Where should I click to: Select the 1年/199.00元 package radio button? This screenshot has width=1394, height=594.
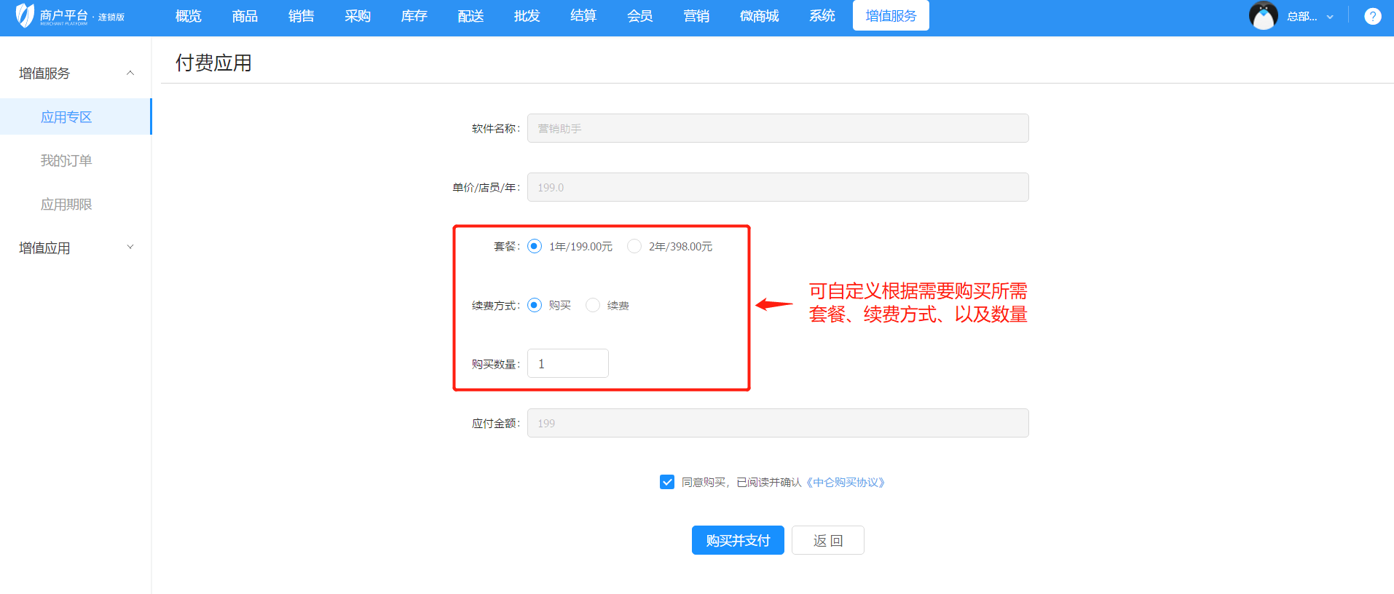(x=535, y=246)
